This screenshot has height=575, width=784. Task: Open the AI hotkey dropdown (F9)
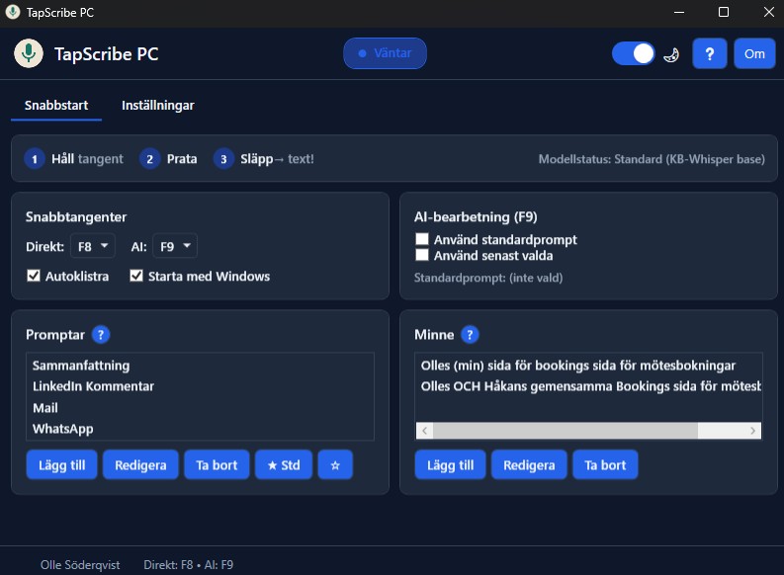[175, 246]
